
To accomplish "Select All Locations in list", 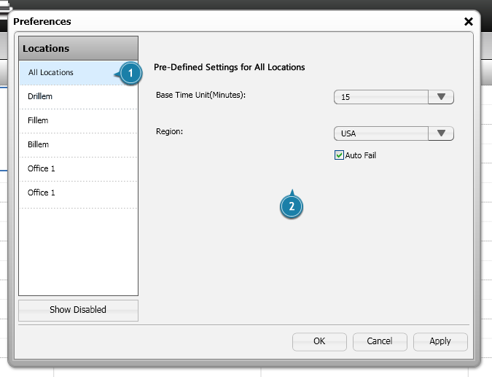I will click(79, 72).
